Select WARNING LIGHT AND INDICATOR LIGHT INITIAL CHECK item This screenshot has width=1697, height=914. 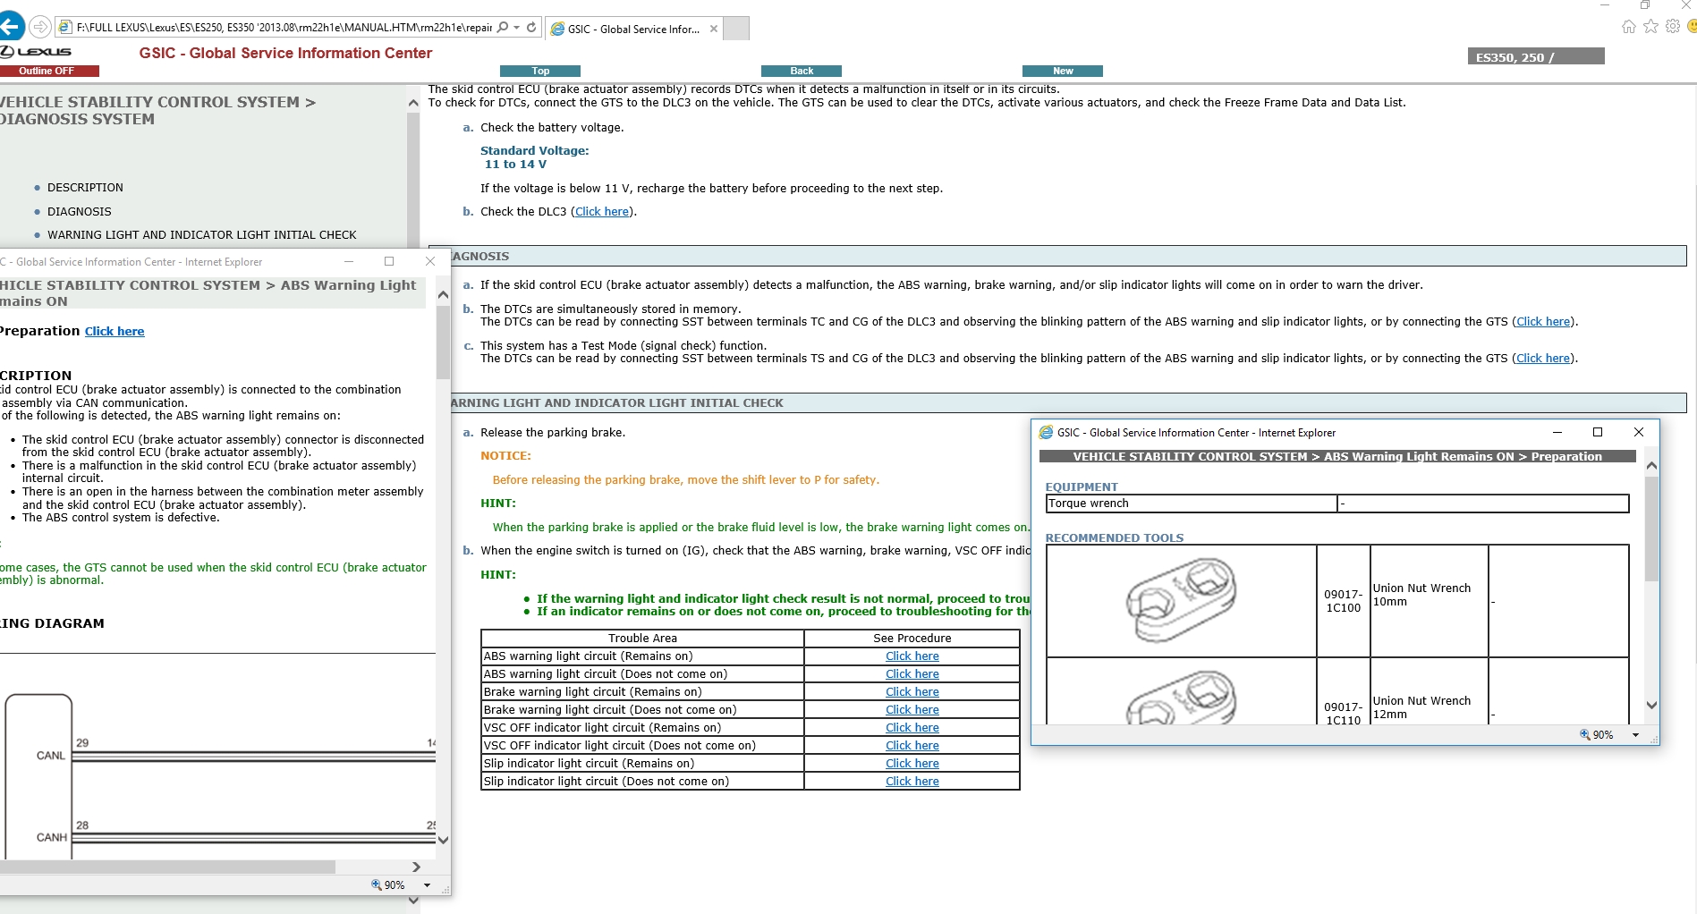pos(202,235)
